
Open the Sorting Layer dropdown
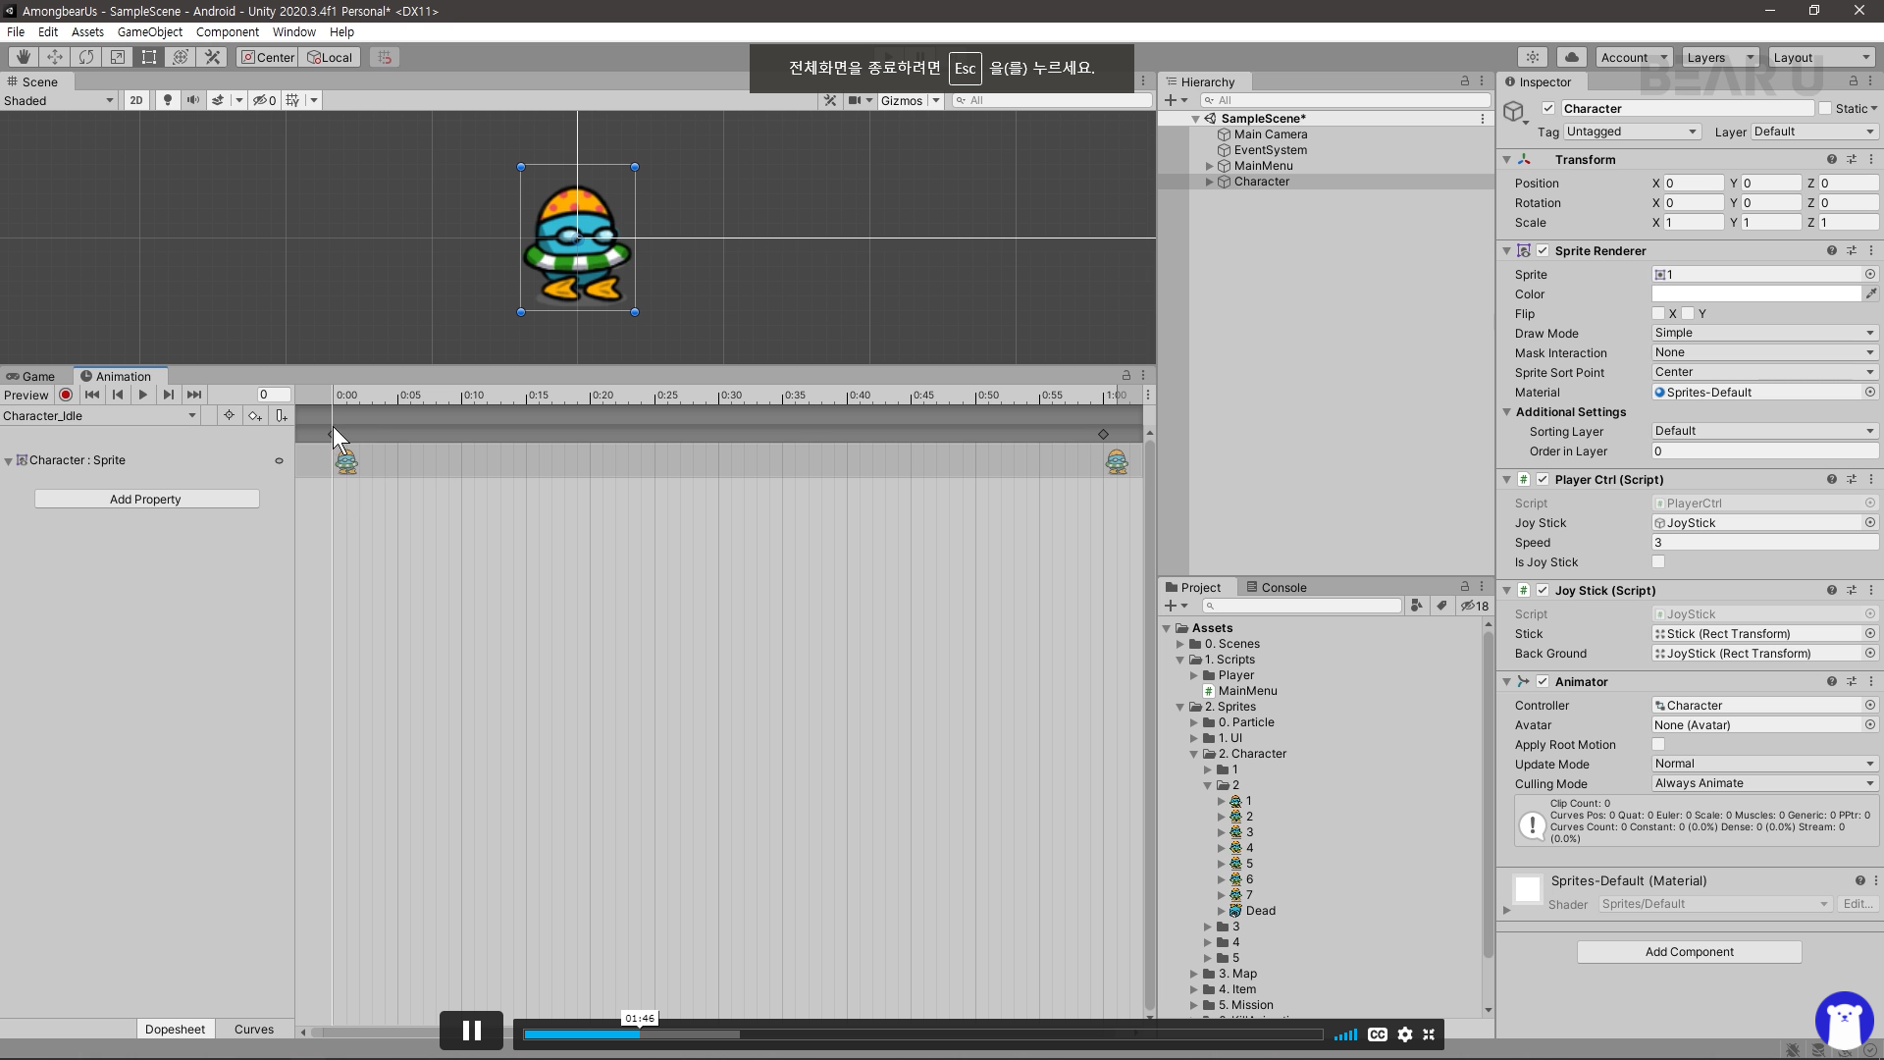(1765, 431)
